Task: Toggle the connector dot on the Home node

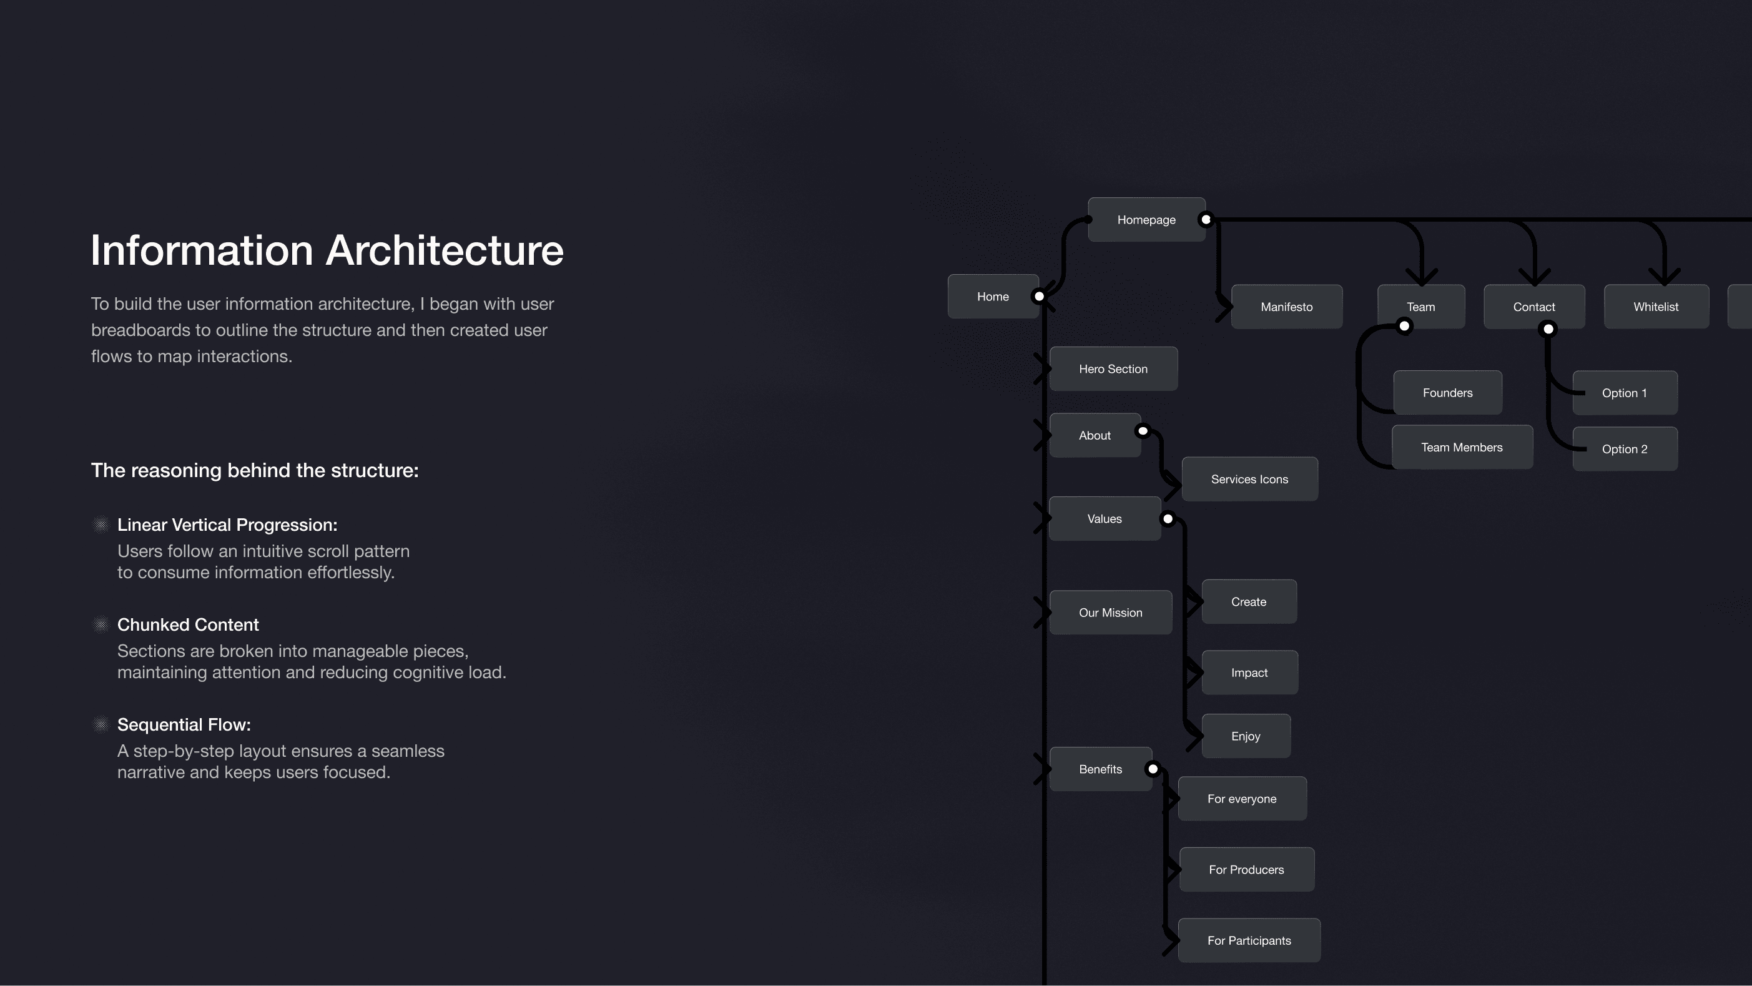Action: [x=1038, y=296]
